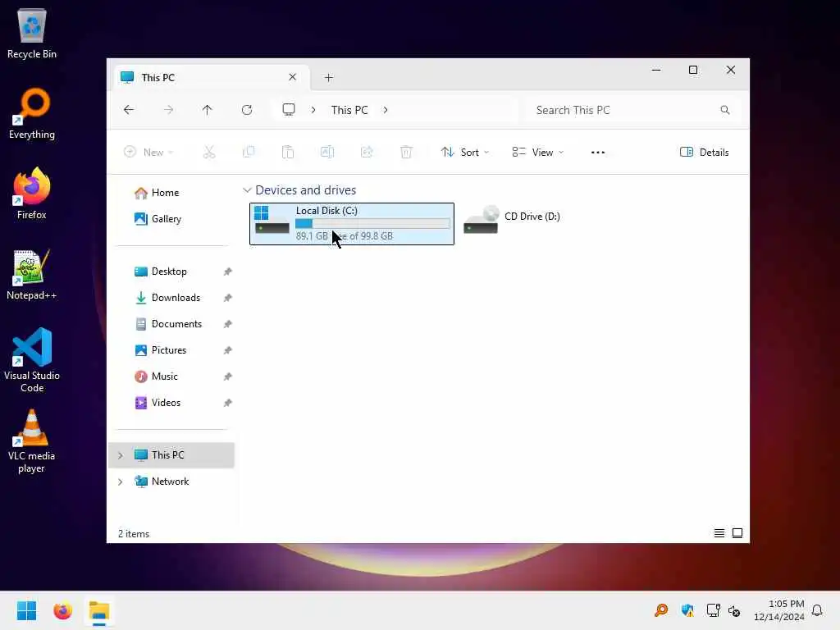
Task: Open the Sort dropdown menu
Action: click(x=465, y=152)
